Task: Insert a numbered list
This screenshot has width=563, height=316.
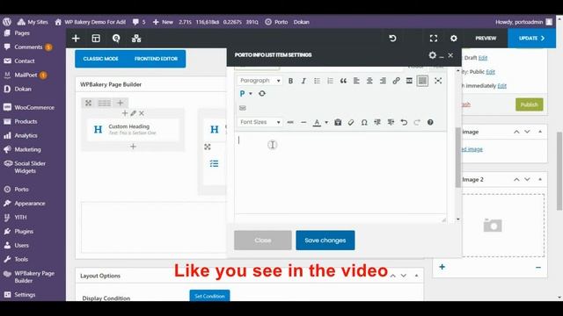Action: (x=330, y=81)
